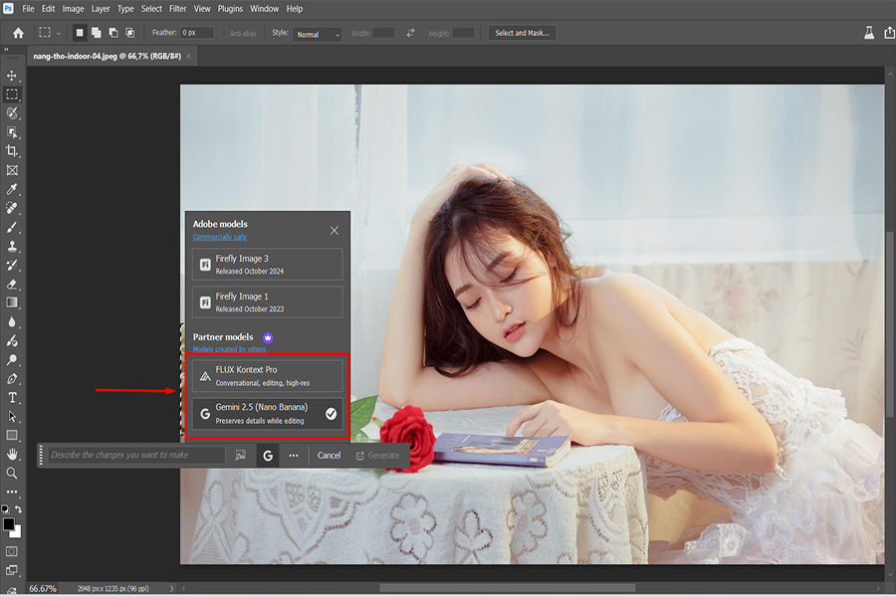Viewport: 896px width, 597px height.
Task: Activate the Pen tool
Action: point(12,379)
